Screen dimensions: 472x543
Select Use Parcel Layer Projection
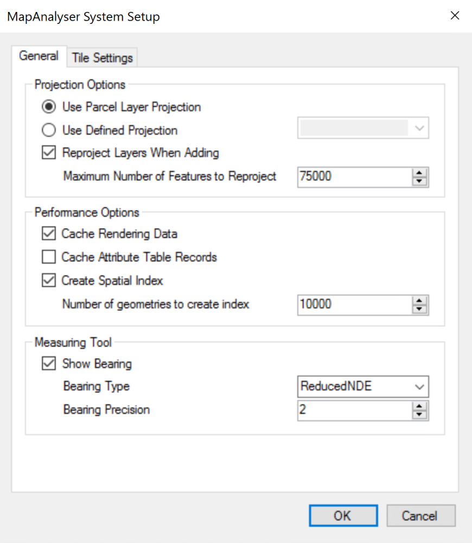48,106
